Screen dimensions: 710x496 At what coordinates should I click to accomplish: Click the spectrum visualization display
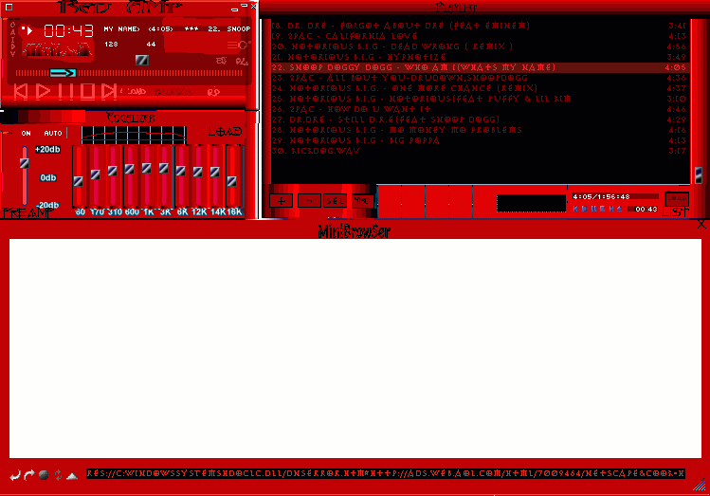58,49
